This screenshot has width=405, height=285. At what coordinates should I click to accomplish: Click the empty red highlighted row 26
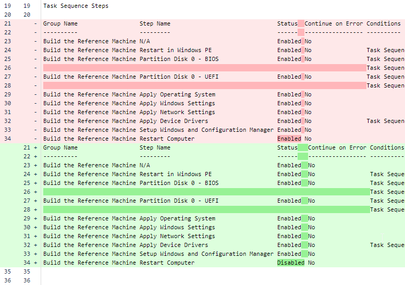coord(204,68)
